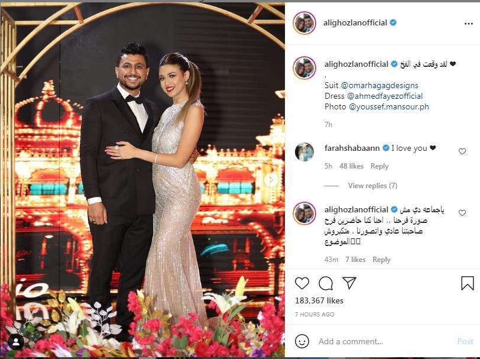Screen dimensions: 480x359
Task: Show tagged people icon on photo
Action: point(16,343)
